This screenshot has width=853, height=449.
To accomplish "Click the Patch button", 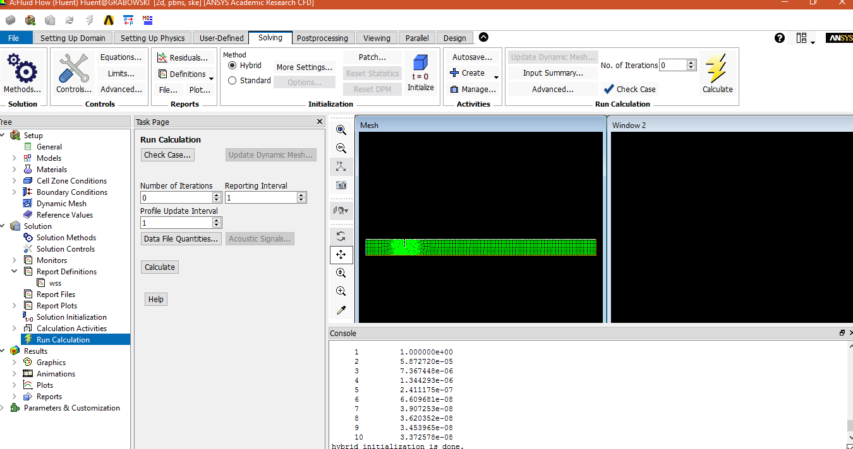I will [x=372, y=57].
